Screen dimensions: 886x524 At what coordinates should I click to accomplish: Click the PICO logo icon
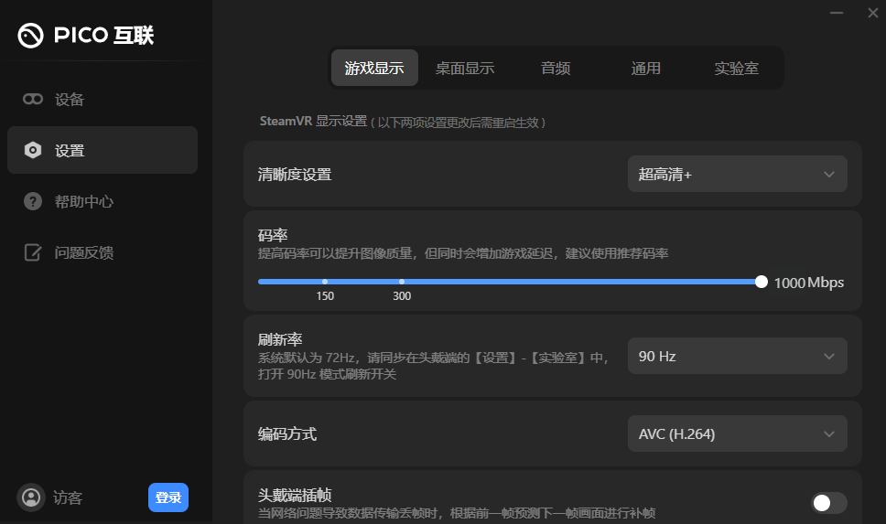(x=30, y=36)
